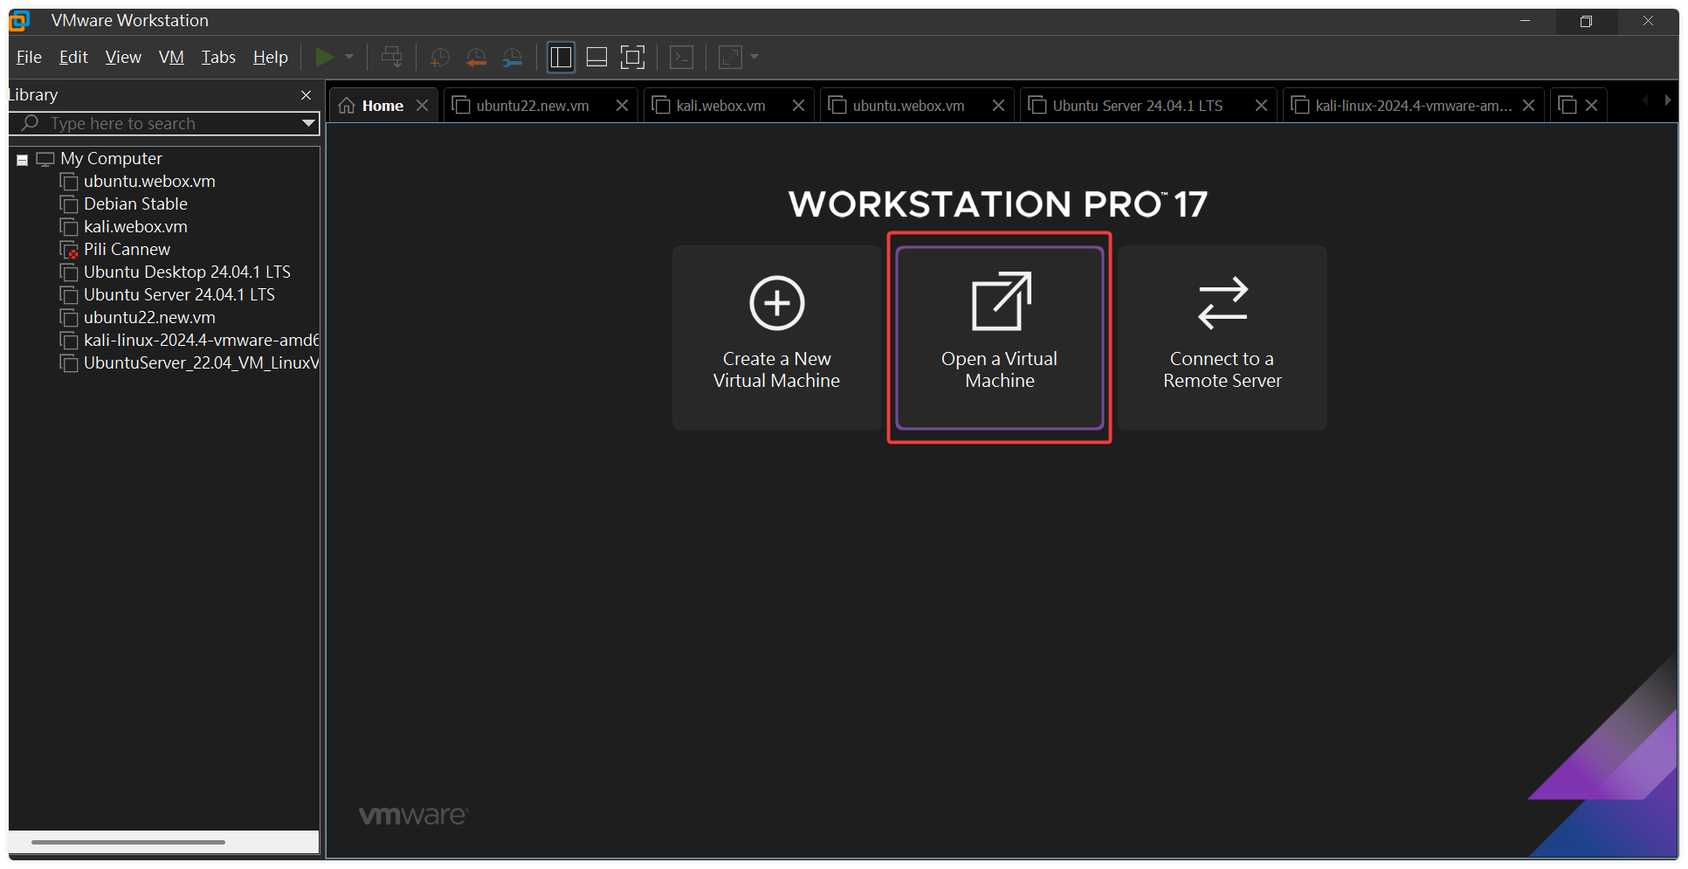
Task: Close the ubuntu.webox.vm tab
Action: 998,106
